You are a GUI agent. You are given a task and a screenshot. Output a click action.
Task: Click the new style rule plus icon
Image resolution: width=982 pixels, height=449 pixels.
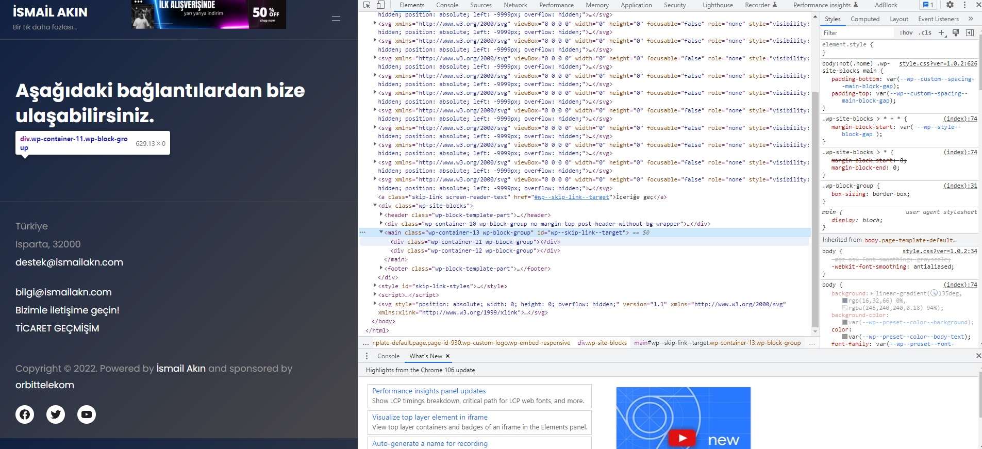pyautogui.click(x=941, y=32)
